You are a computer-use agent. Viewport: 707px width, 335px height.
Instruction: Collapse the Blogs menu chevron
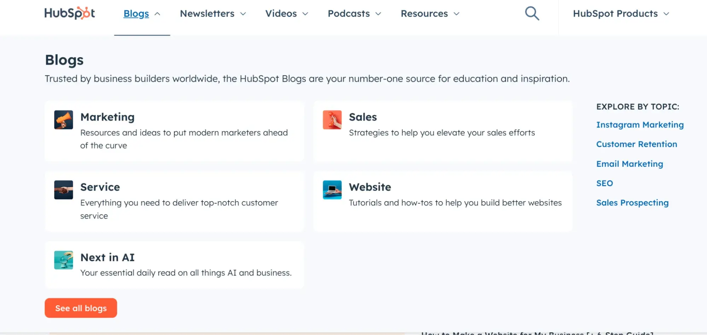pos(158,14)
